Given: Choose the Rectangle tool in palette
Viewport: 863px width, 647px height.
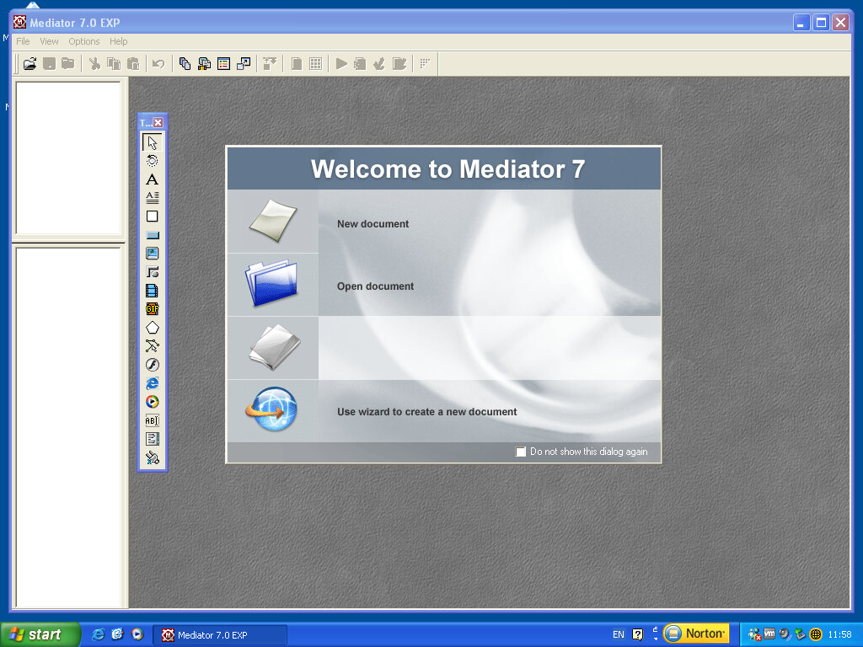Looking at the screenshot, I should pos(152,217).
